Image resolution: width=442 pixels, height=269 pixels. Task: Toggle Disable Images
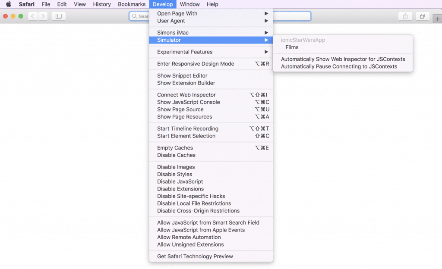(x=211, y=166)
